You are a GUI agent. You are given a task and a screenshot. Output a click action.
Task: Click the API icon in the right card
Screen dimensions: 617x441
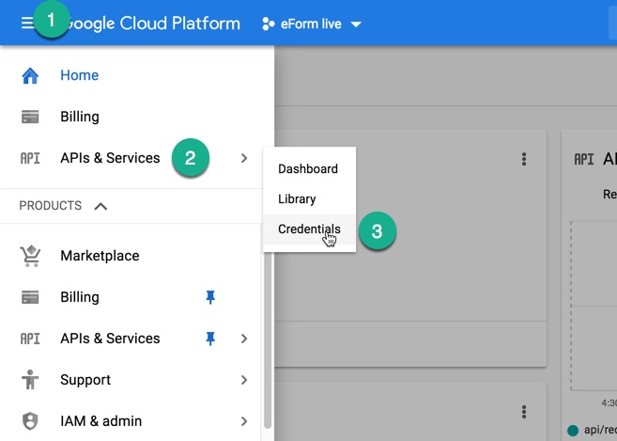coord(584,159)
